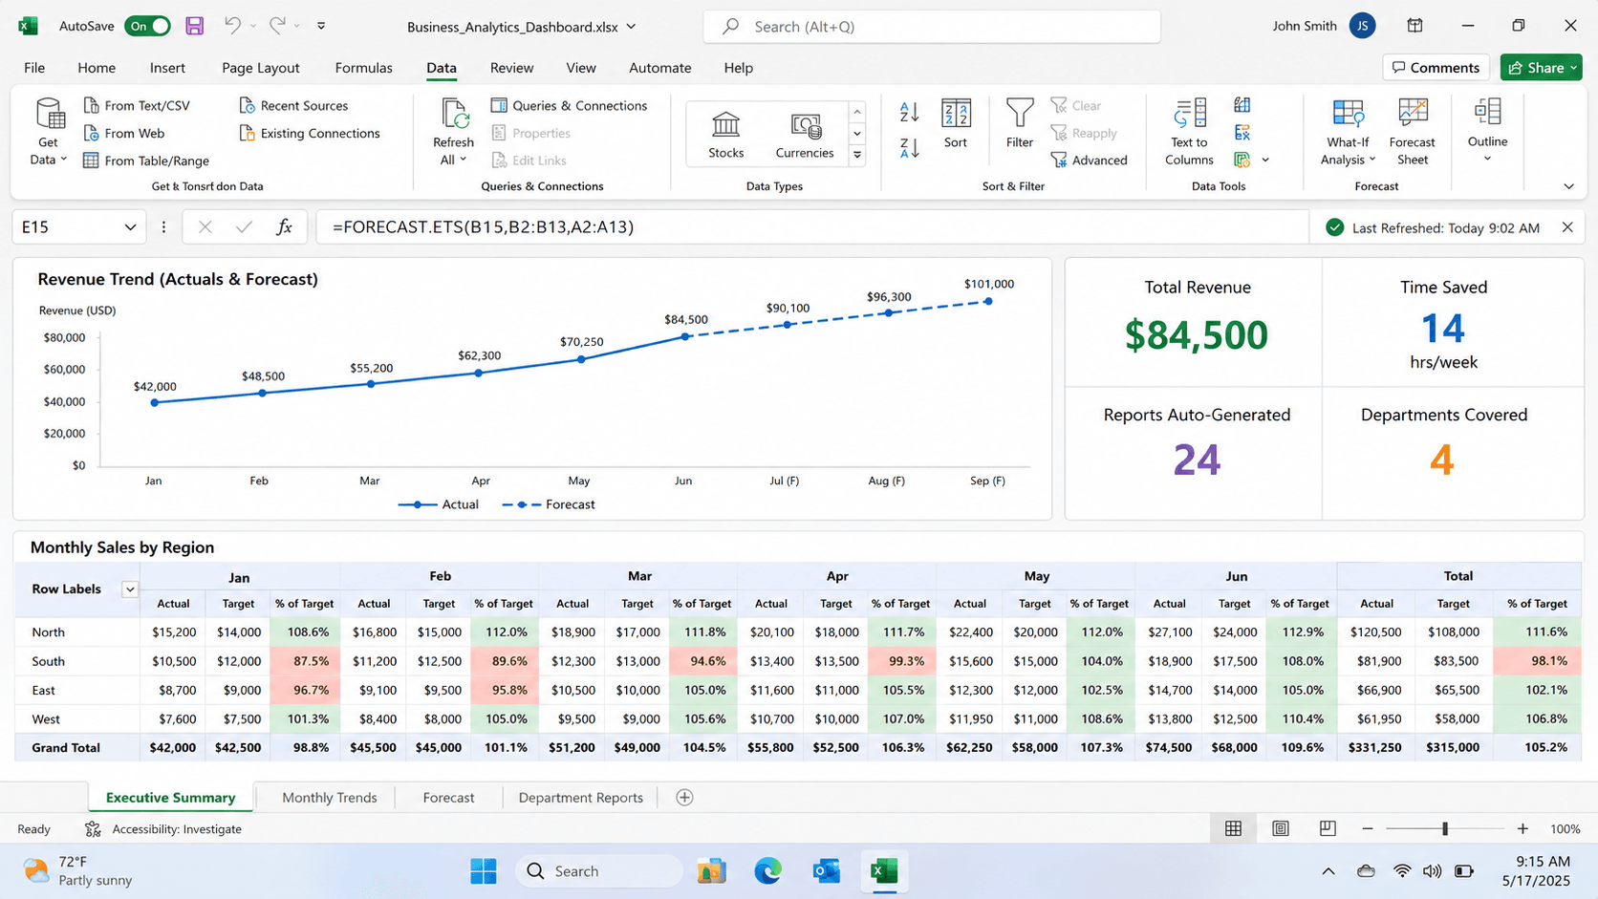The image size is (1598, 899).
Task: Open the Share button dropdown arrow
Action: pos(1573,68)
